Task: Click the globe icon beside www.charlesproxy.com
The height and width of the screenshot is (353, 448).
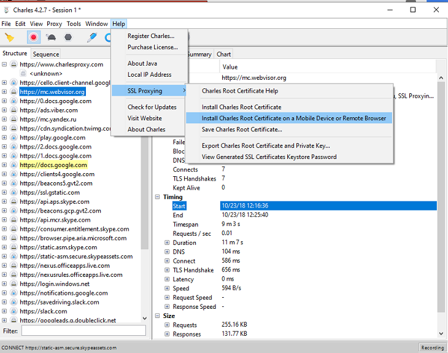Action: point(14,64)
